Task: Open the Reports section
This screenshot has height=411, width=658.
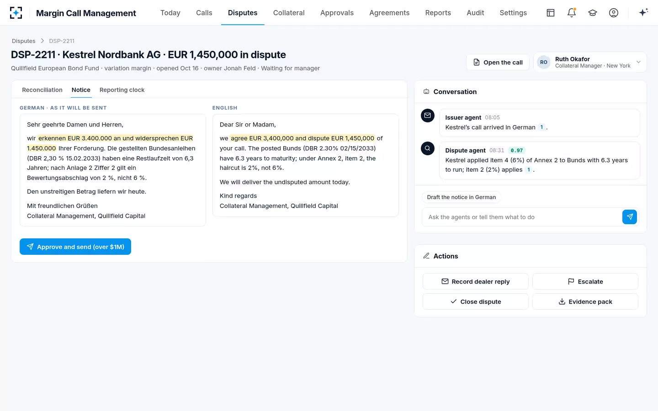Action: [438, 13]
